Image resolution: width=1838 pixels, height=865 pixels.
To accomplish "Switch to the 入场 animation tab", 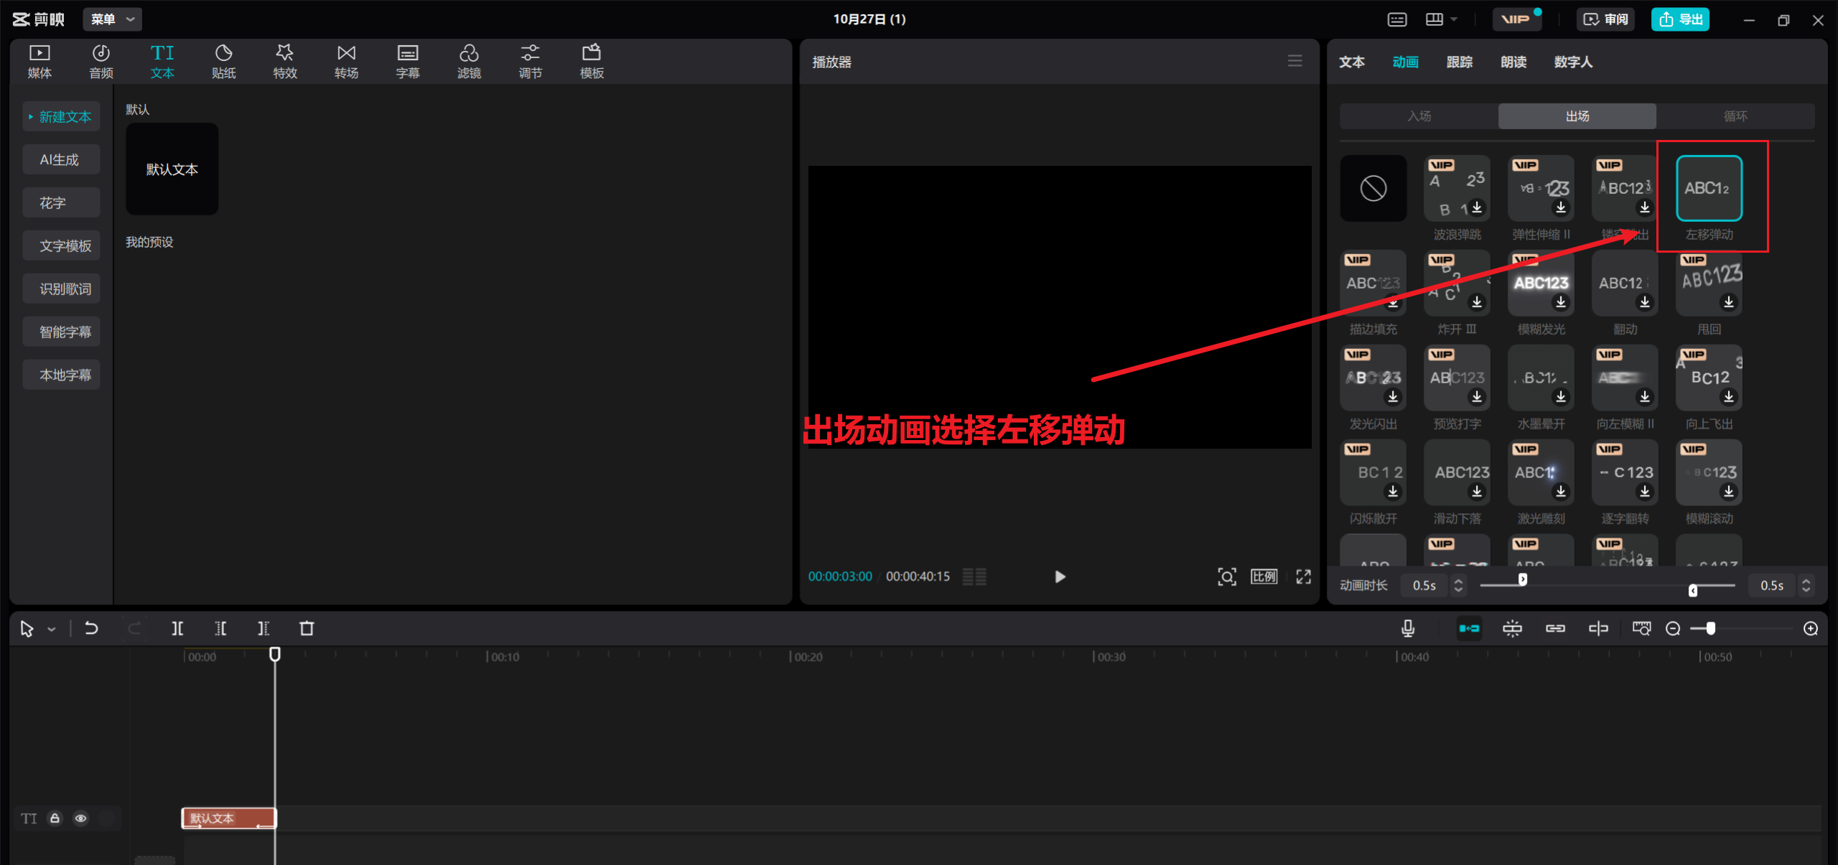I will click(1419, 116).
